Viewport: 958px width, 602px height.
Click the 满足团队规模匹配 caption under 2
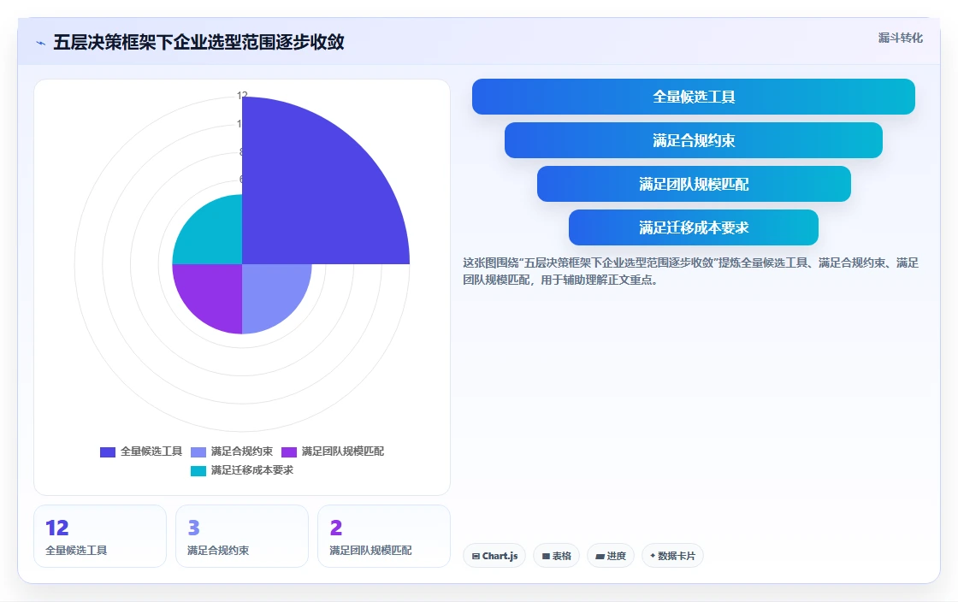[x=370, y=550]
